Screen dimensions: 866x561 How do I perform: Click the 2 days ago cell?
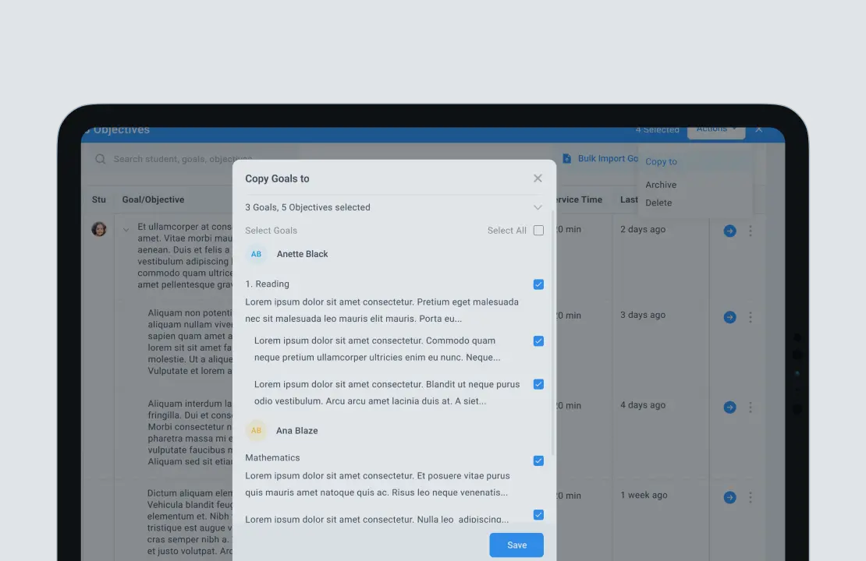(x=642, y=230)
